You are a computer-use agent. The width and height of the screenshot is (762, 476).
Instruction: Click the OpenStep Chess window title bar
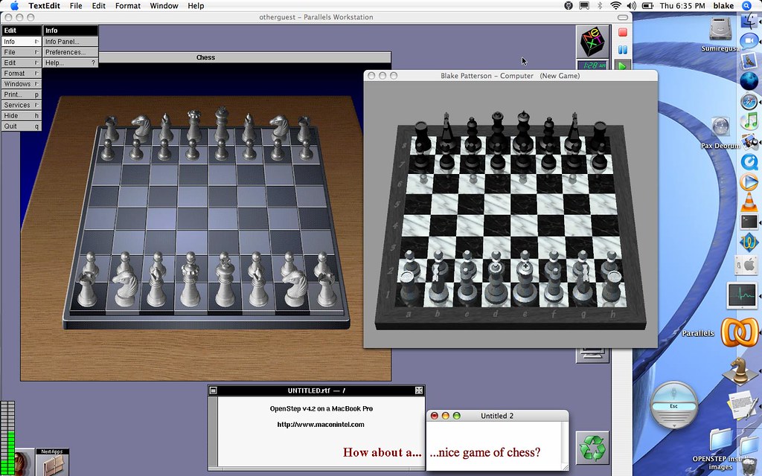tap(205, 57)
